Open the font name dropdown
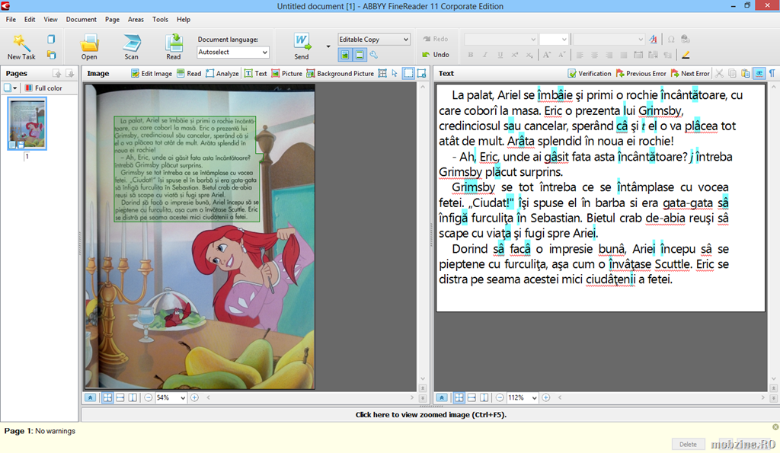 pos(500,40)
